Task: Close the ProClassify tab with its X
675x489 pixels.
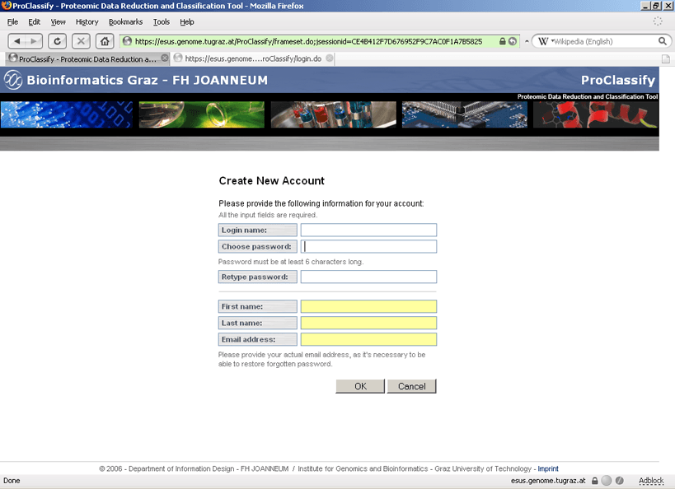Action: (x=165, y=58)
